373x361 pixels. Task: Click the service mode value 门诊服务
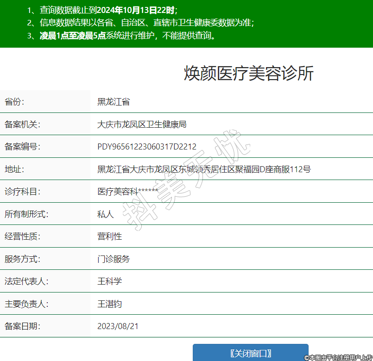[114, 259]
